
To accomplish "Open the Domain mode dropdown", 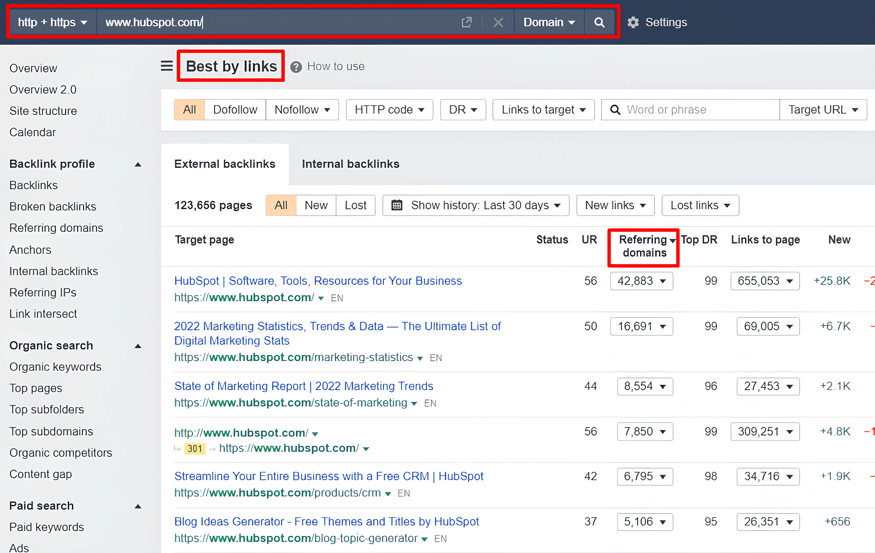I will (x=549, y=23).
